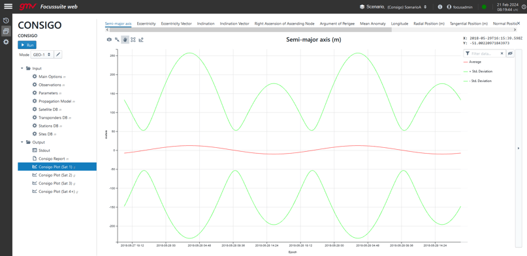Click the Transponders DB gear icon
Screen dimensions: 527x256
tap(34, 118)
